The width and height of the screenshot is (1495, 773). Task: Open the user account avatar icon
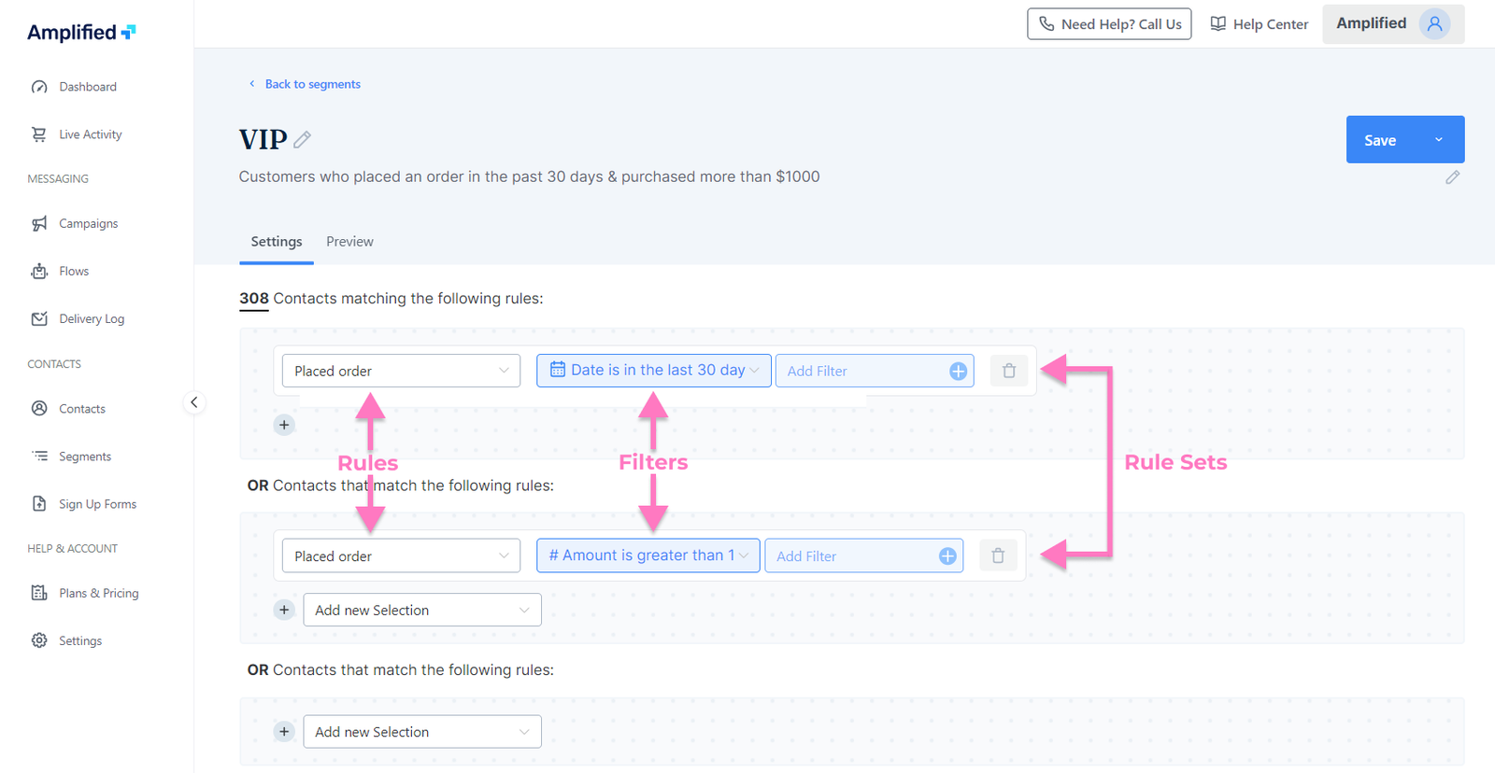(x=1434, y=24)
